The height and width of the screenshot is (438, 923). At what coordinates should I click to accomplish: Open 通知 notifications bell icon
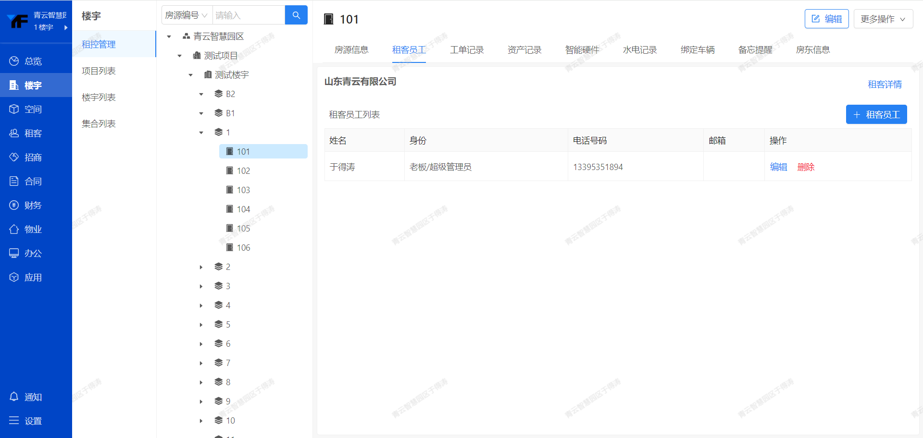click(14, 397)
